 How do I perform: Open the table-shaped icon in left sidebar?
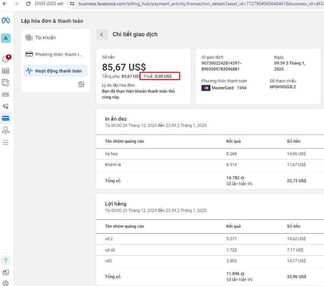coord(6,71)
